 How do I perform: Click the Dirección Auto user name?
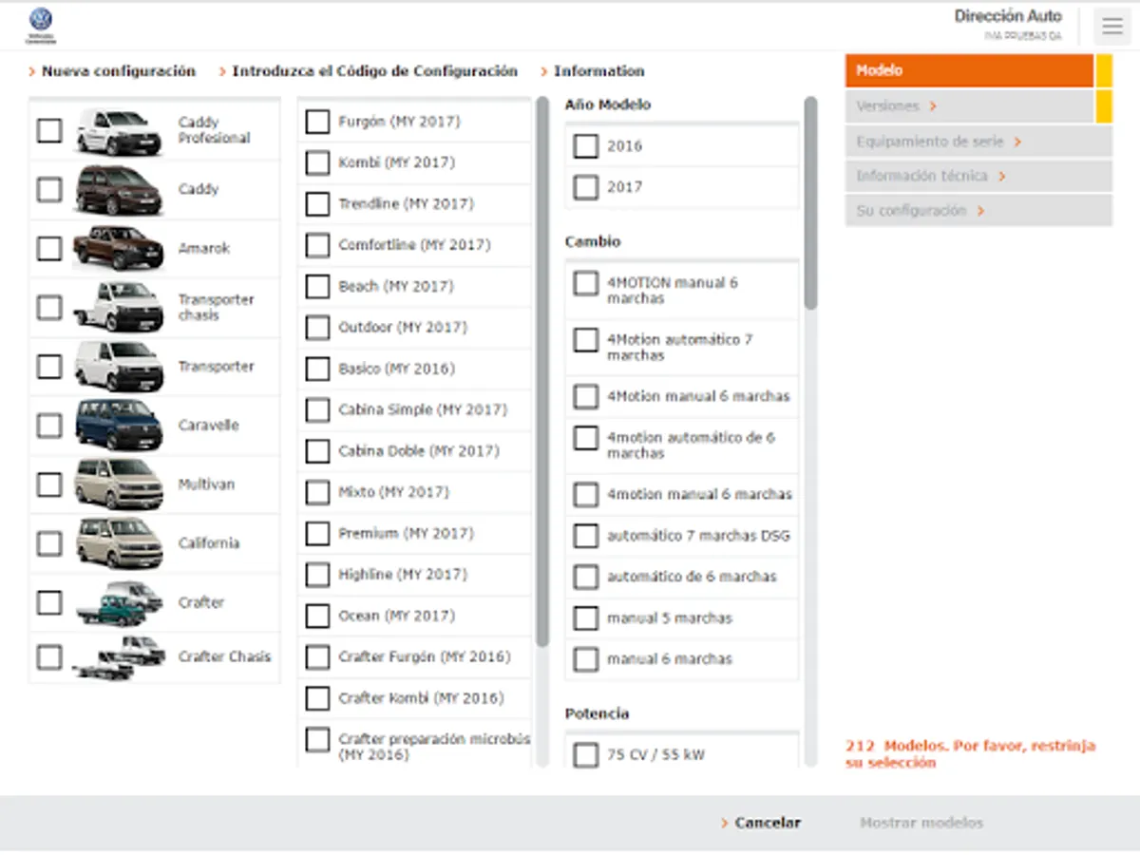click(1008, 16)
